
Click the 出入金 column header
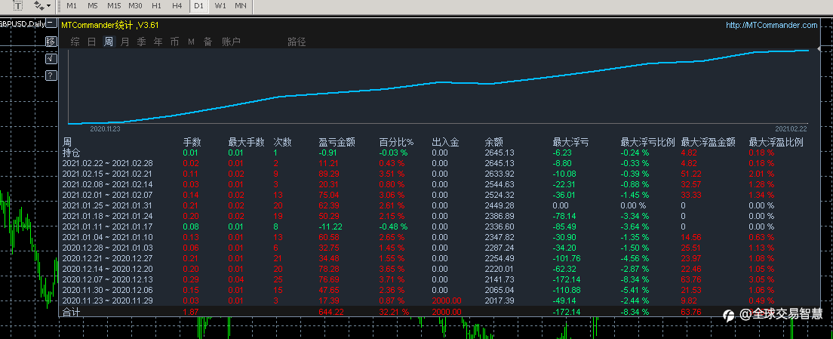click(x=446, y=143)
